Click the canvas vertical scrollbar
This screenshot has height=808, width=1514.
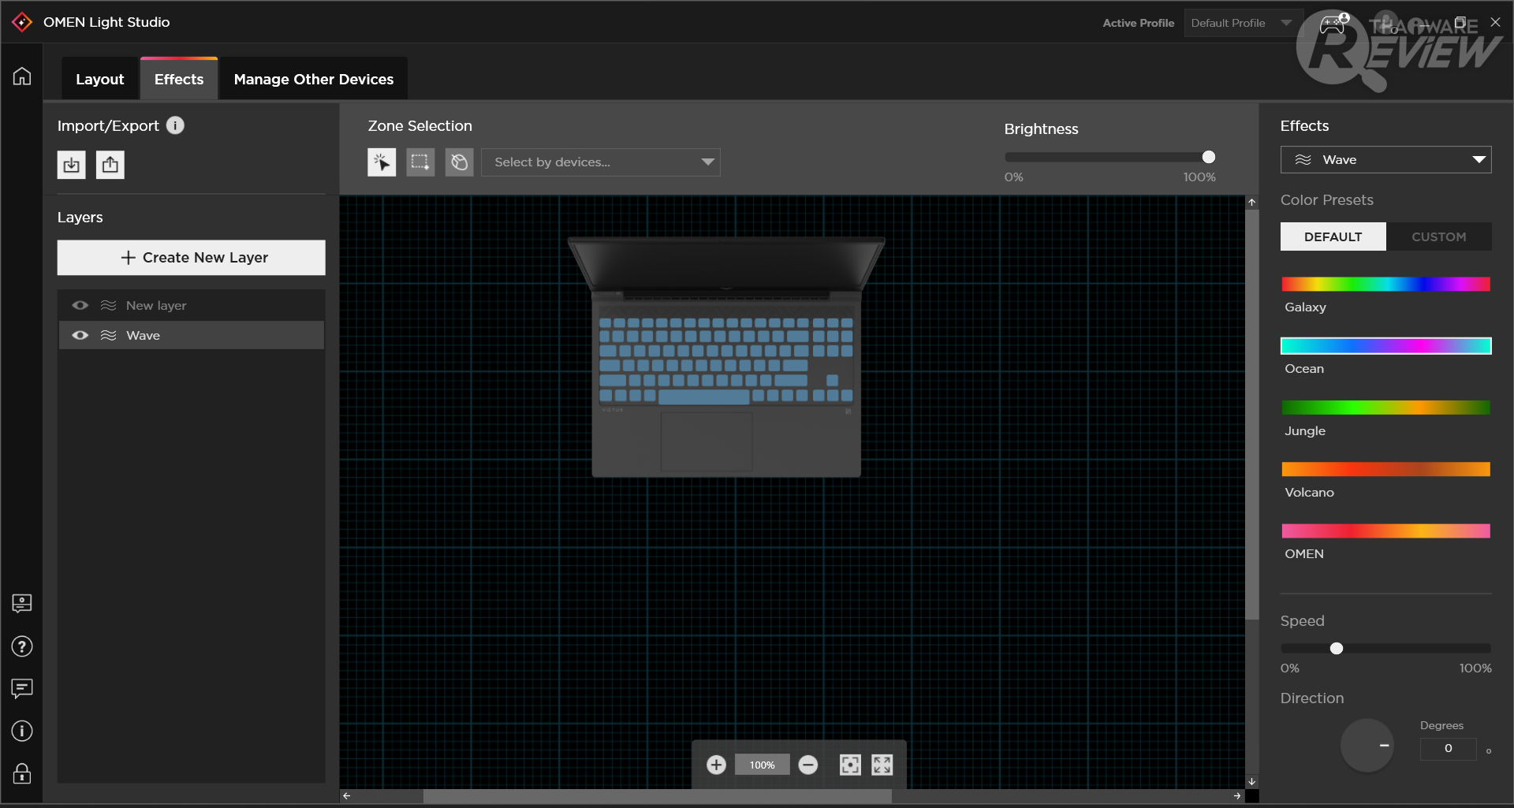1252,415
